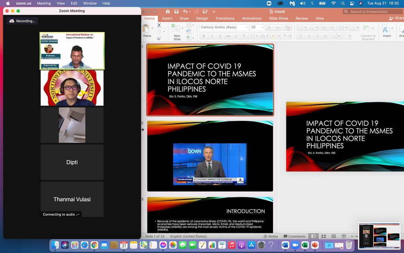The width and height of the screenshot is (404, 253).
Task: Open Zoom app from the dock
Action: [295, 245]
